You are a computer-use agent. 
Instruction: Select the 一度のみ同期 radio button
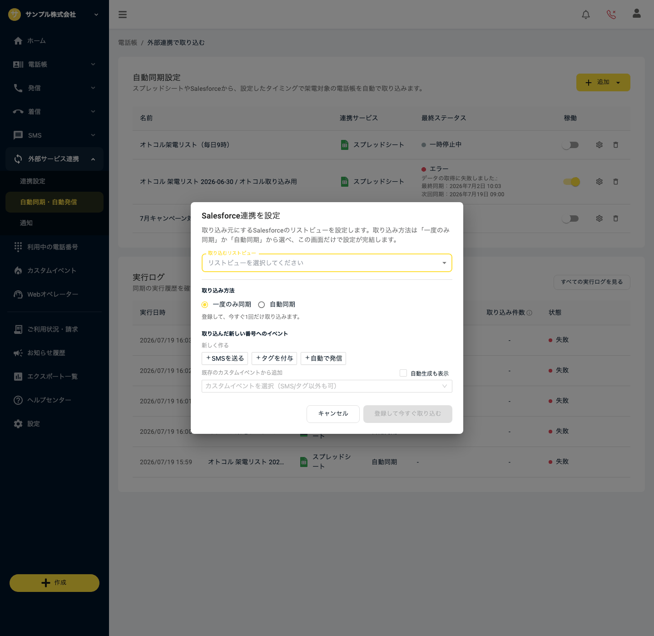tap(205, 305)
